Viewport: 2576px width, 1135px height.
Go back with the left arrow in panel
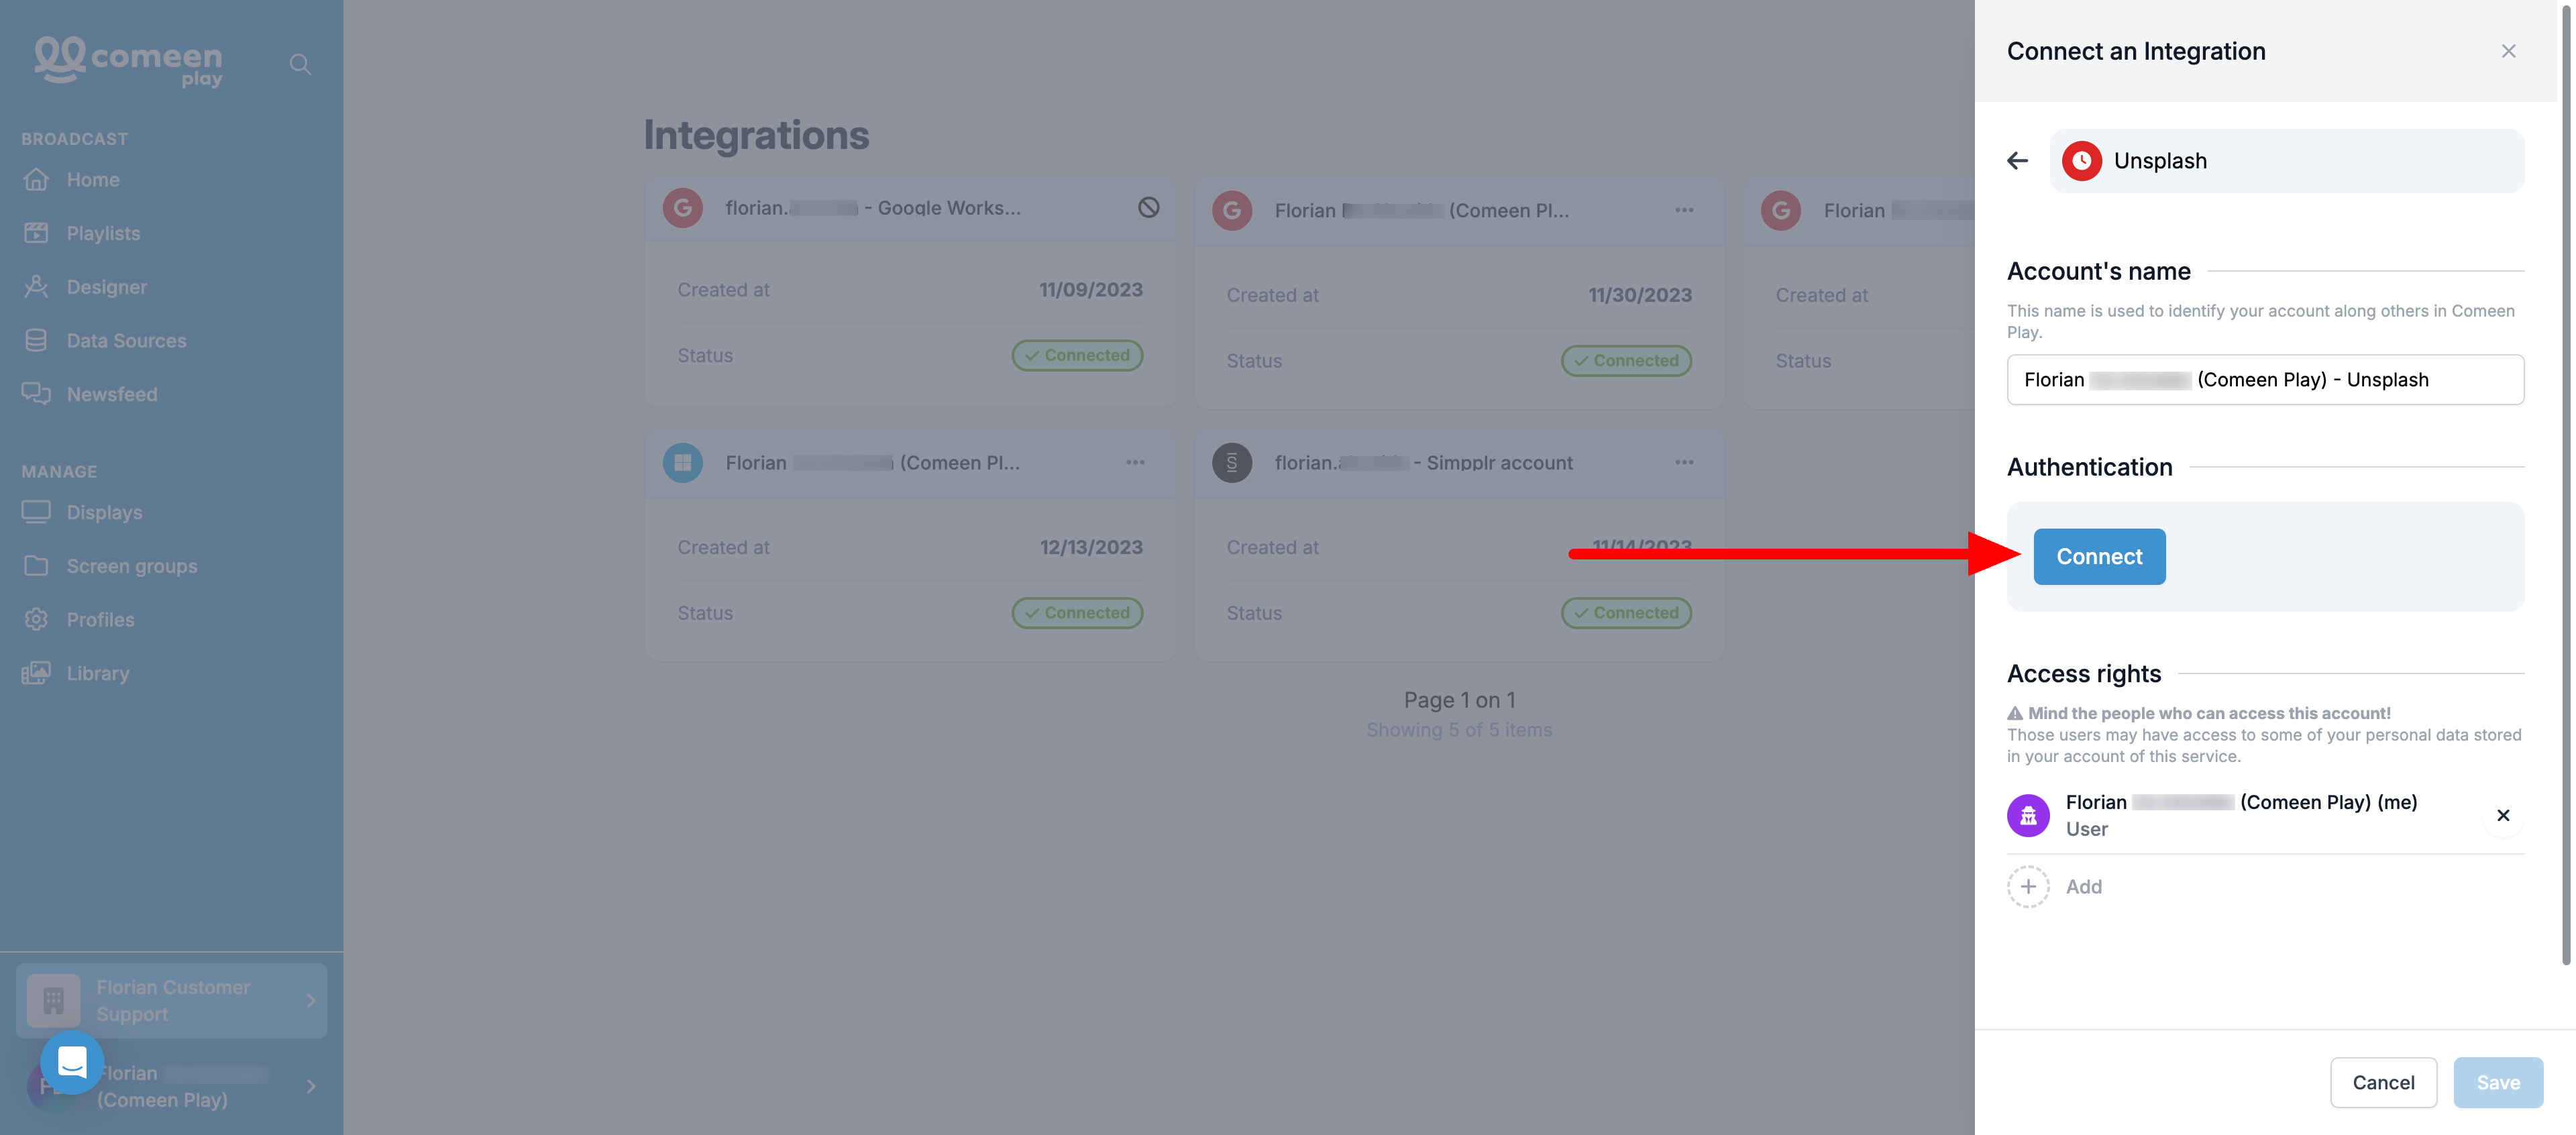point(2018,161)
